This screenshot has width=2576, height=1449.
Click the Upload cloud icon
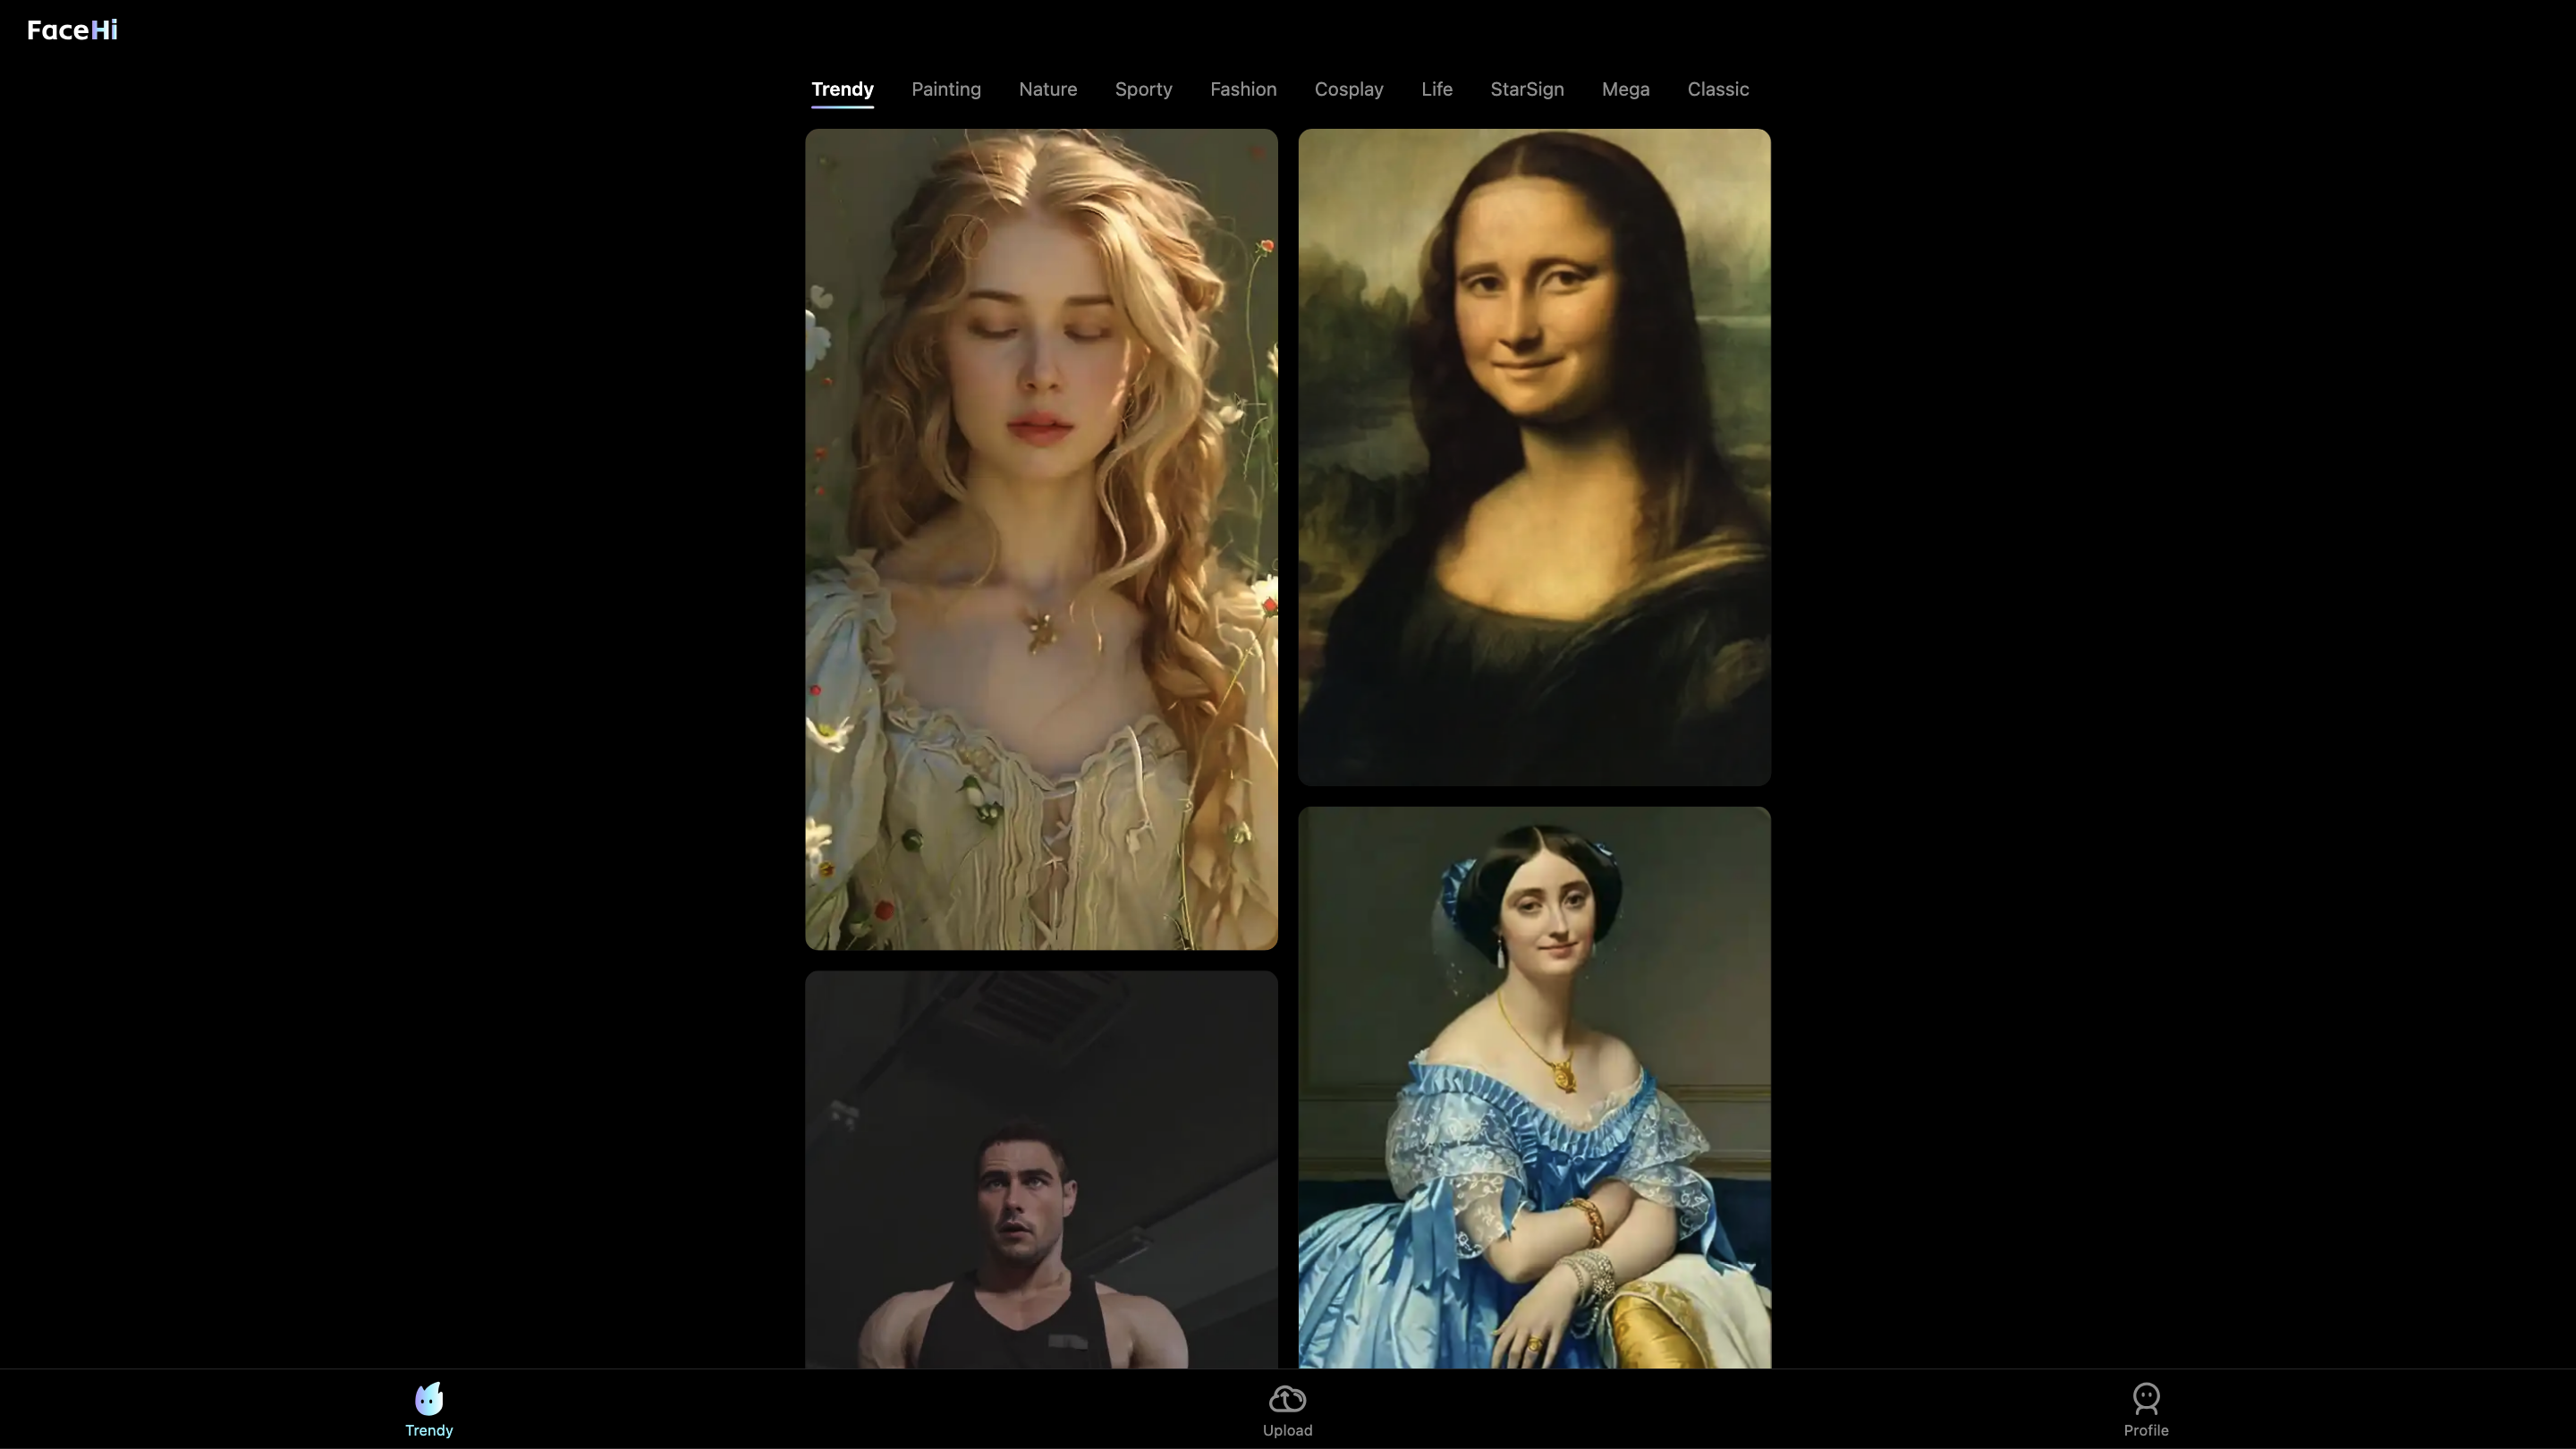1287,1398
